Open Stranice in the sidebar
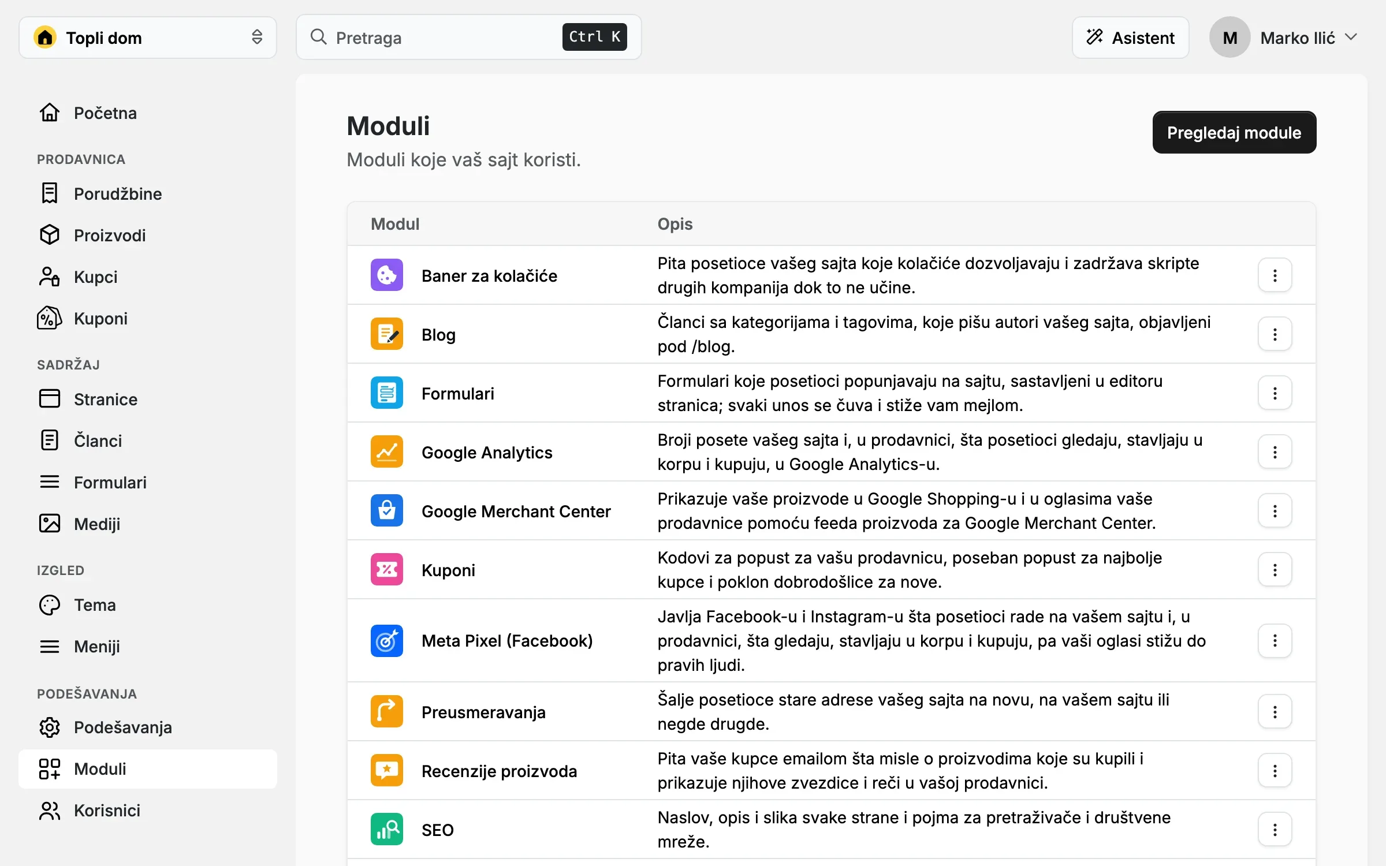 coord(148,399)
